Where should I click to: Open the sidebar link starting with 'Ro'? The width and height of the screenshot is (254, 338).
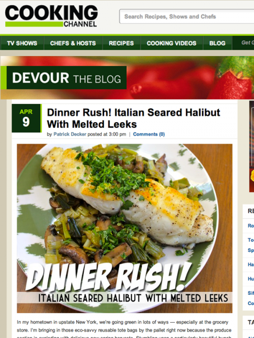tap(251, 226)
